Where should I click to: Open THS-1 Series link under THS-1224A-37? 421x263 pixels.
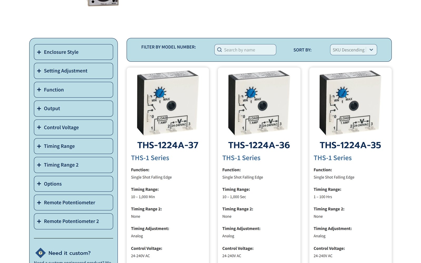(150, 158)
